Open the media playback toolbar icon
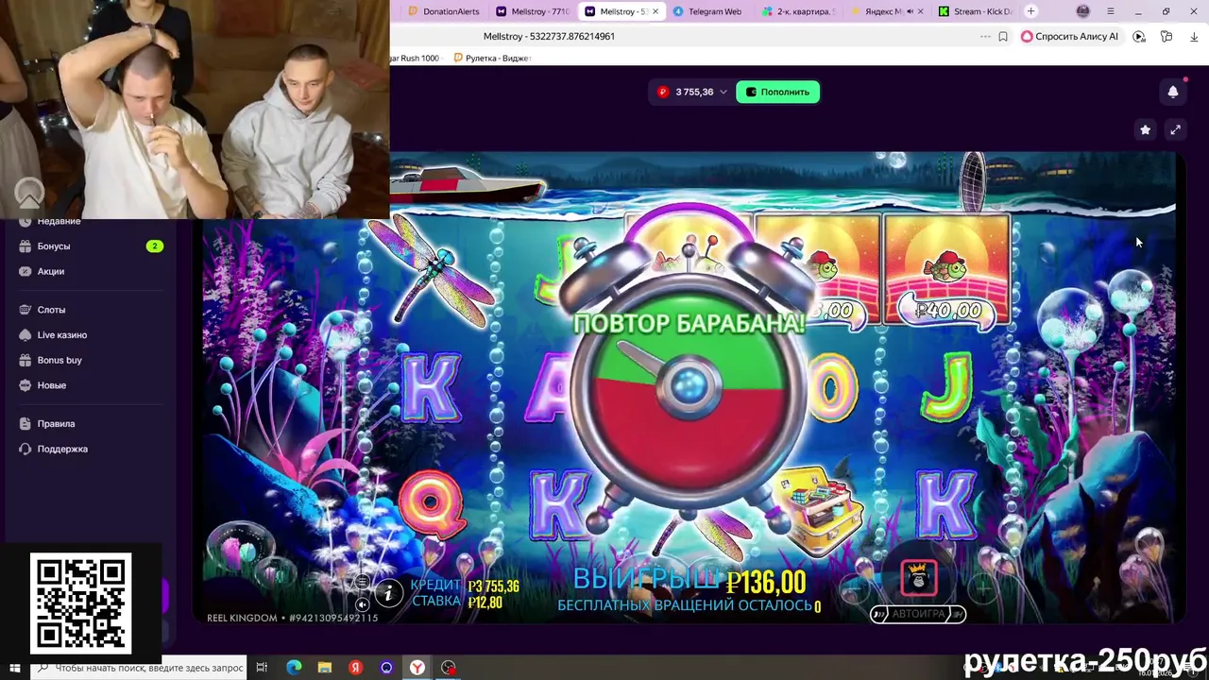1209x680 pixels. point(1139,37)
